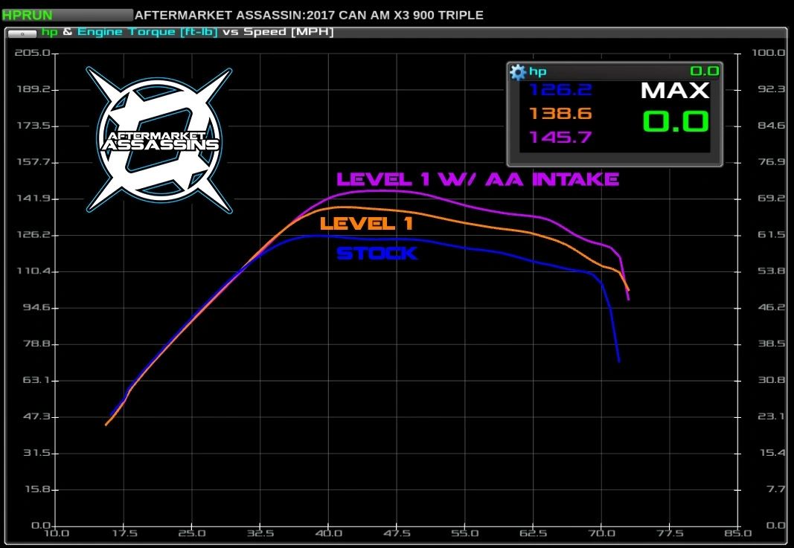Click the 25.0 speed axis tick label
794x548 pixels.
(192, 533)
